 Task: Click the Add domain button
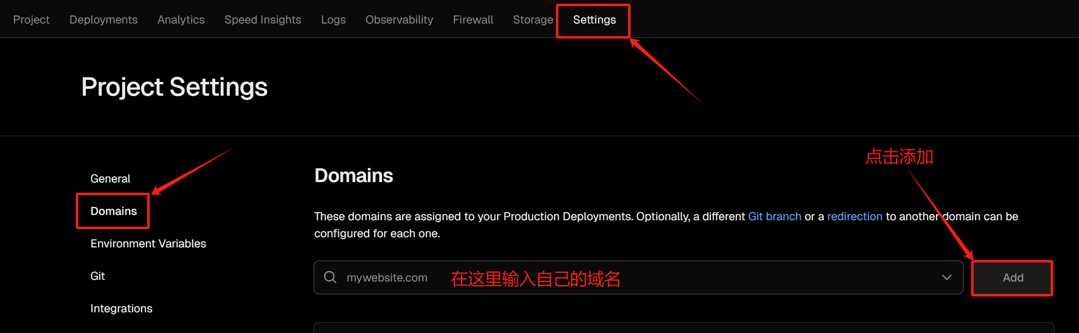pos(1013,278)
